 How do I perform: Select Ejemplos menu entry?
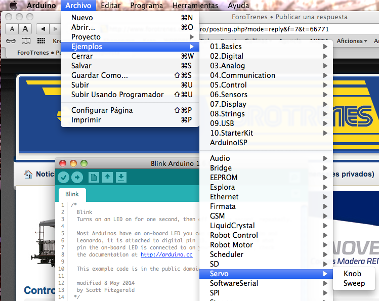[x=130, y=47]
